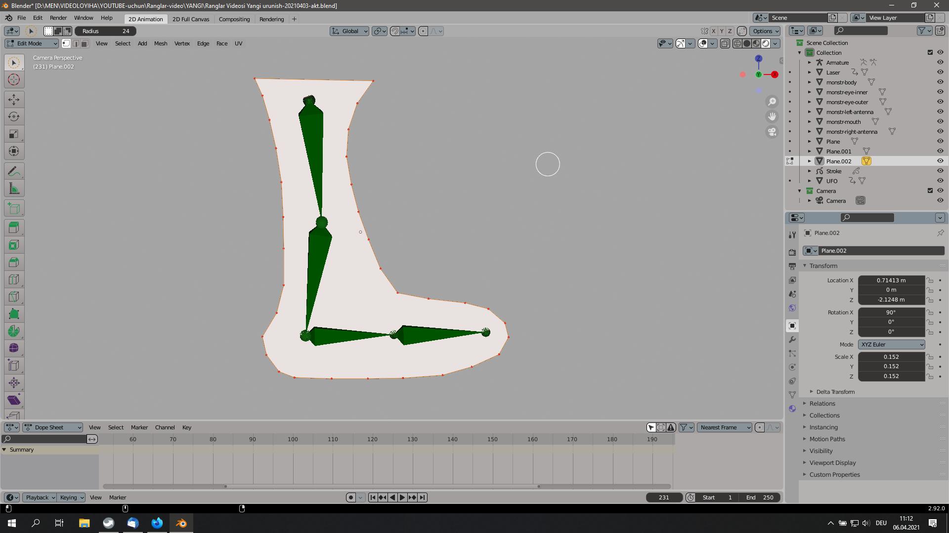This screenshot has width=949, height=533.
Task: Open the Firefox icon in Windows taskbar
Action: 157,523
